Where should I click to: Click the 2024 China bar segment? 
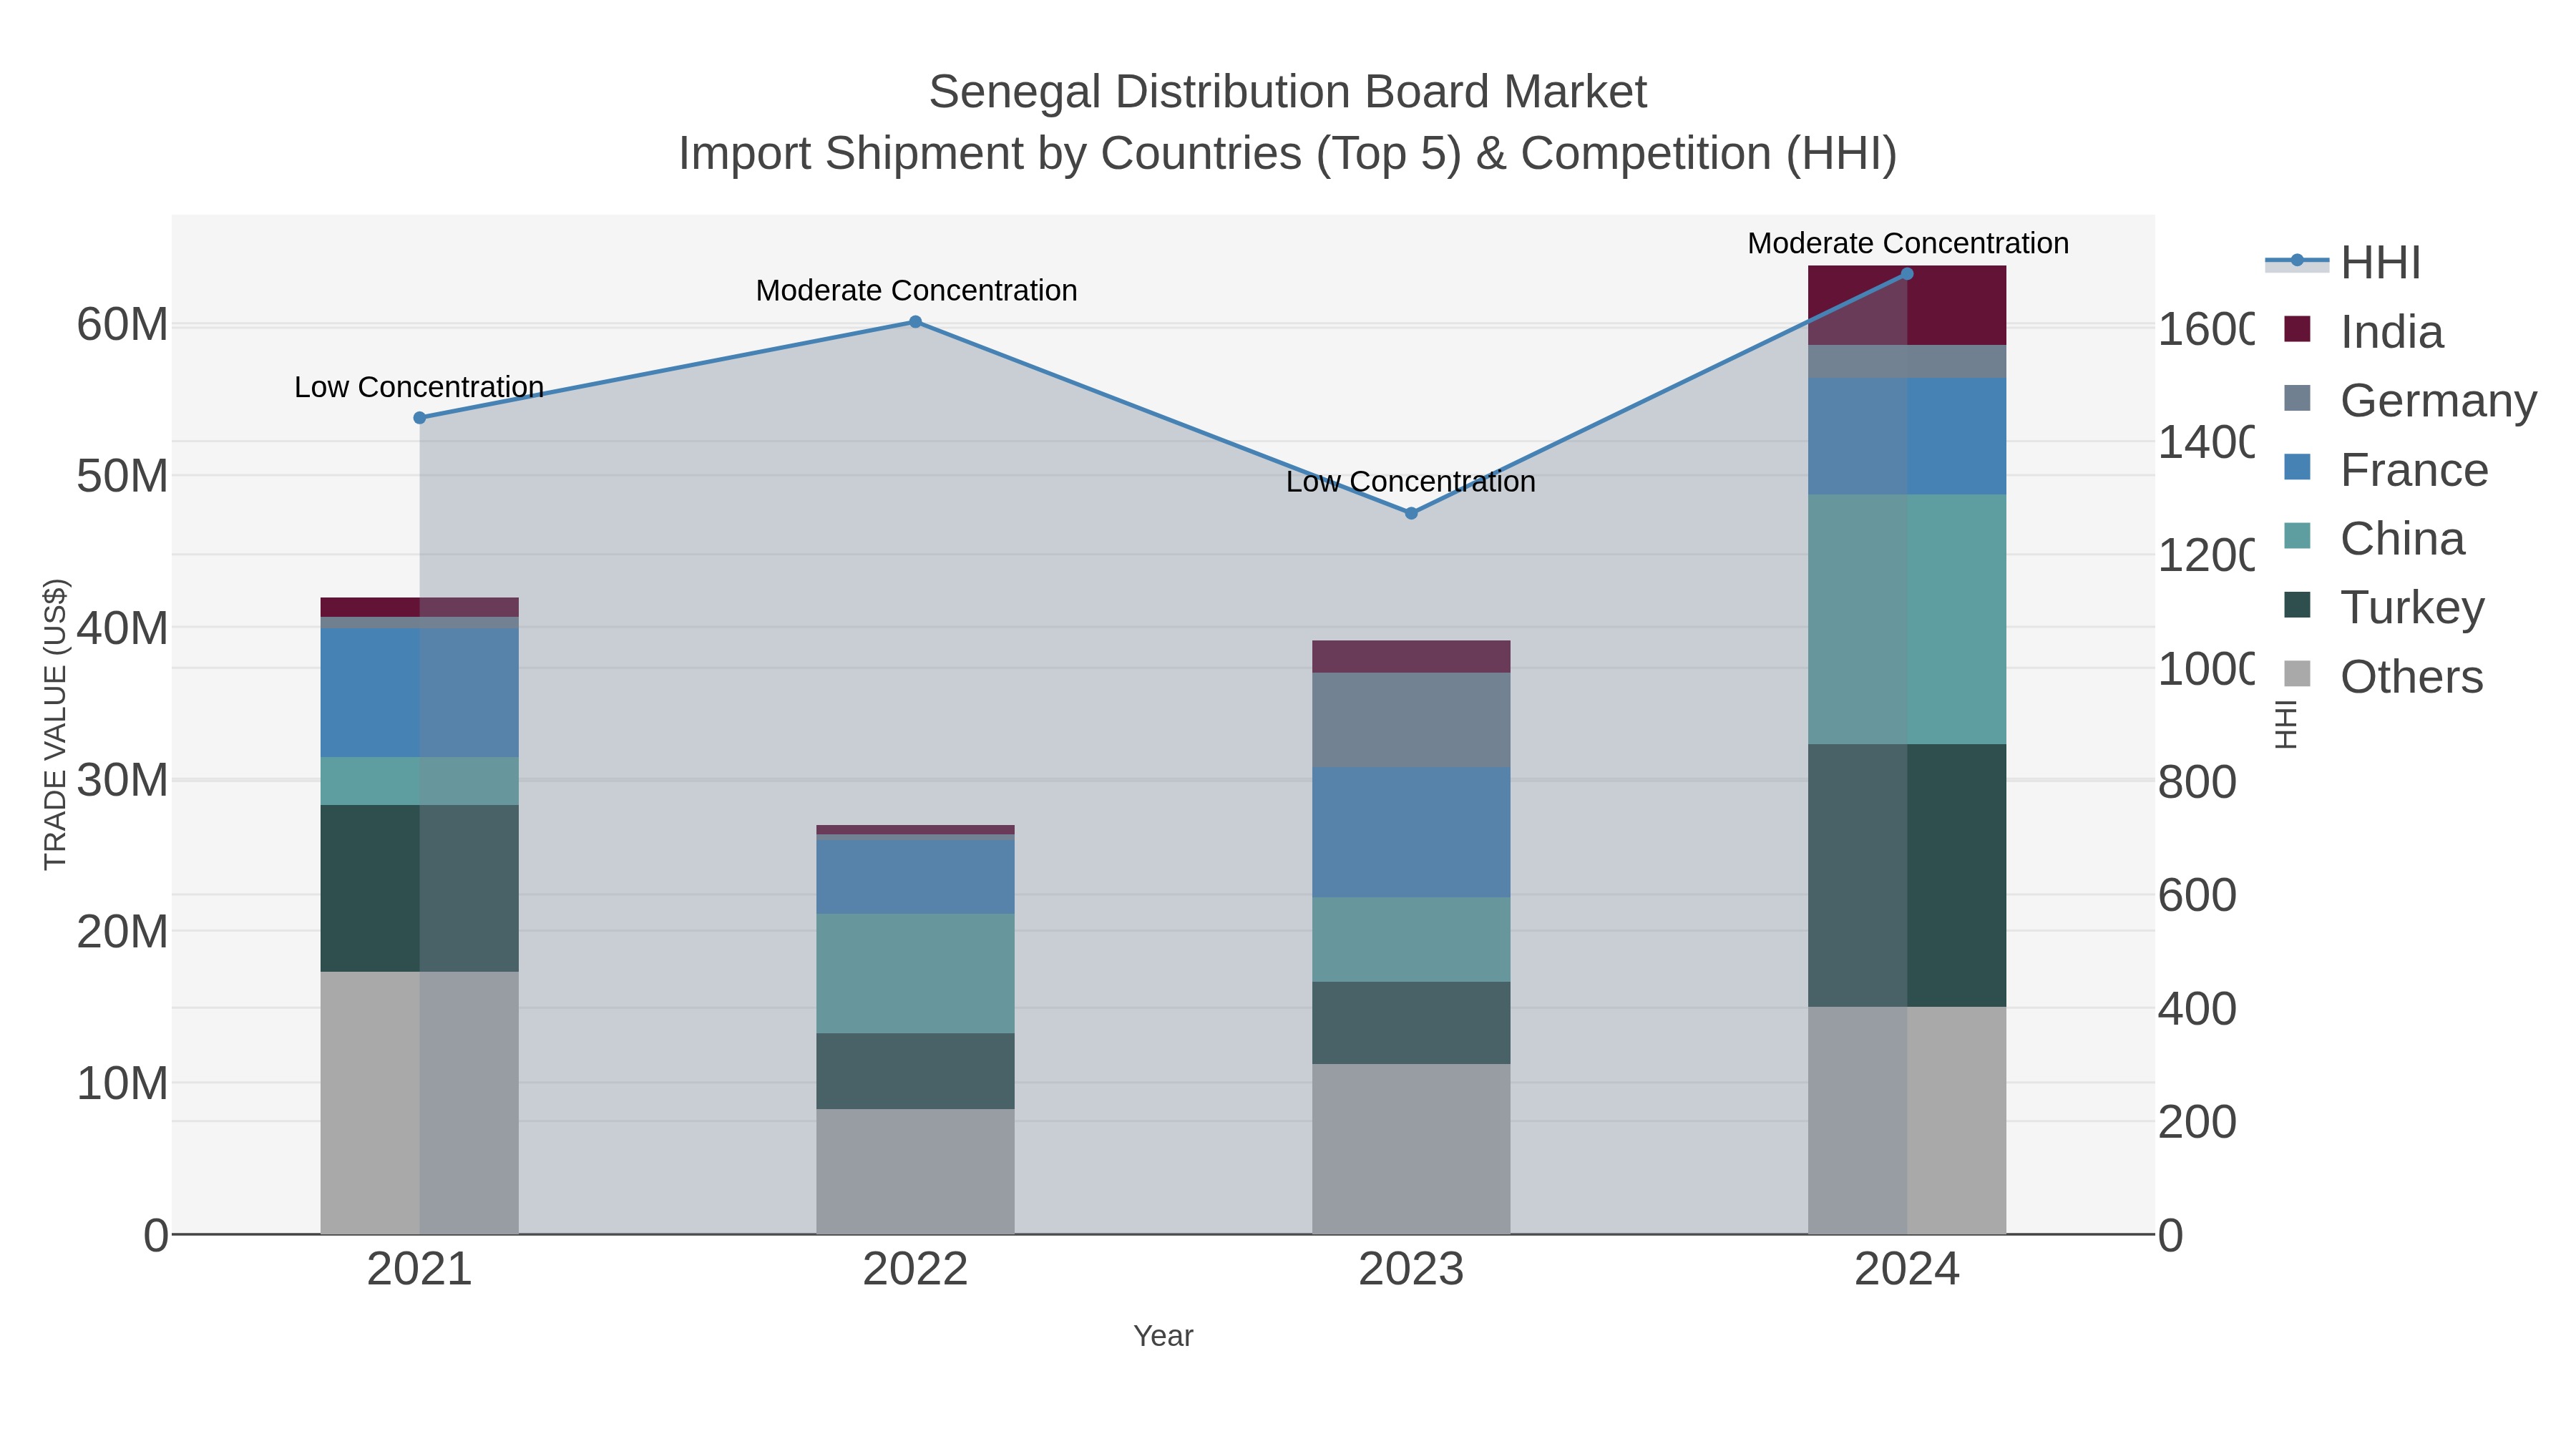[1907, 620]
